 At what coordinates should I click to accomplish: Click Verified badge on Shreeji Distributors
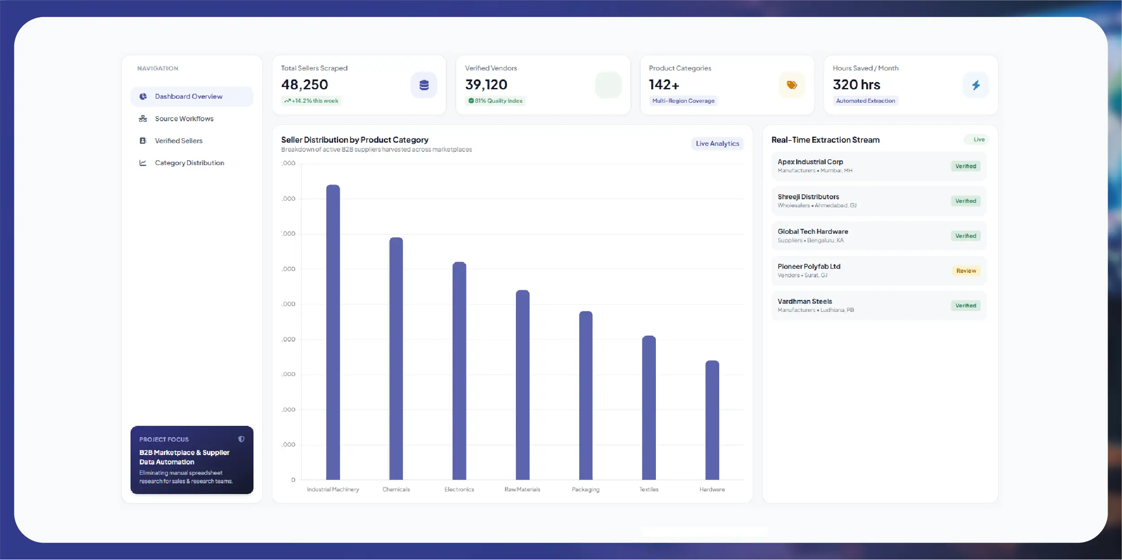[x=965, y=201]
